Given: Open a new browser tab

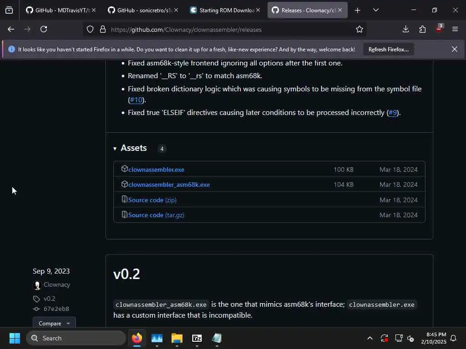Looking at the screenshot, I should click(x=358, y=10).
